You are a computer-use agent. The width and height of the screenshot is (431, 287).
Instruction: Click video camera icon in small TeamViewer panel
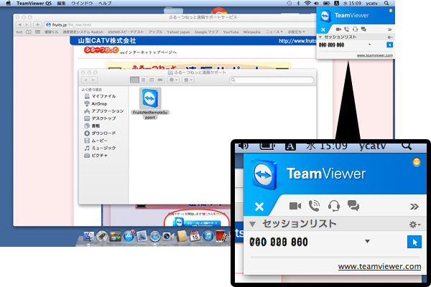click(x=338, y=29)
